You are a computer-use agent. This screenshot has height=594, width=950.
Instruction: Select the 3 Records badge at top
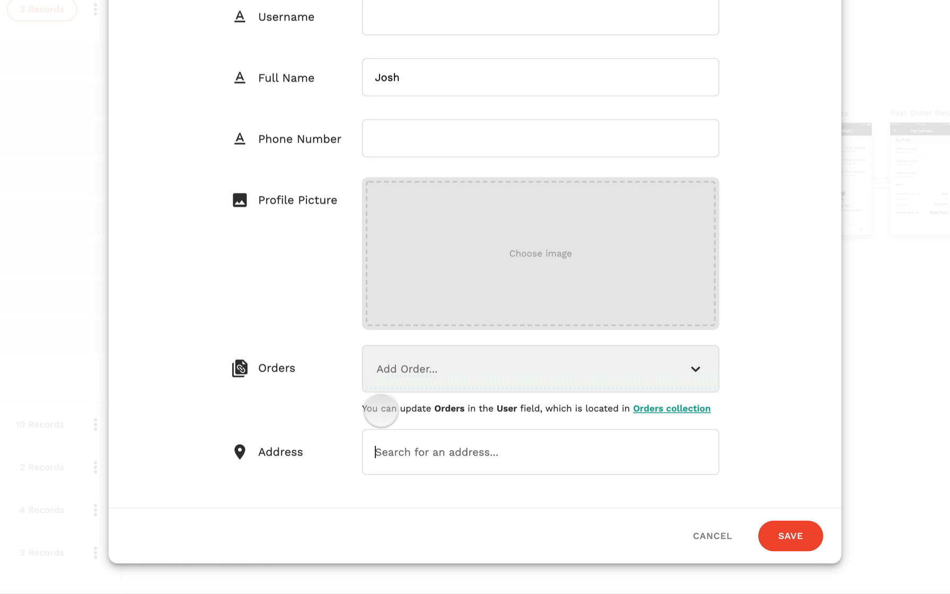(42, 10)
